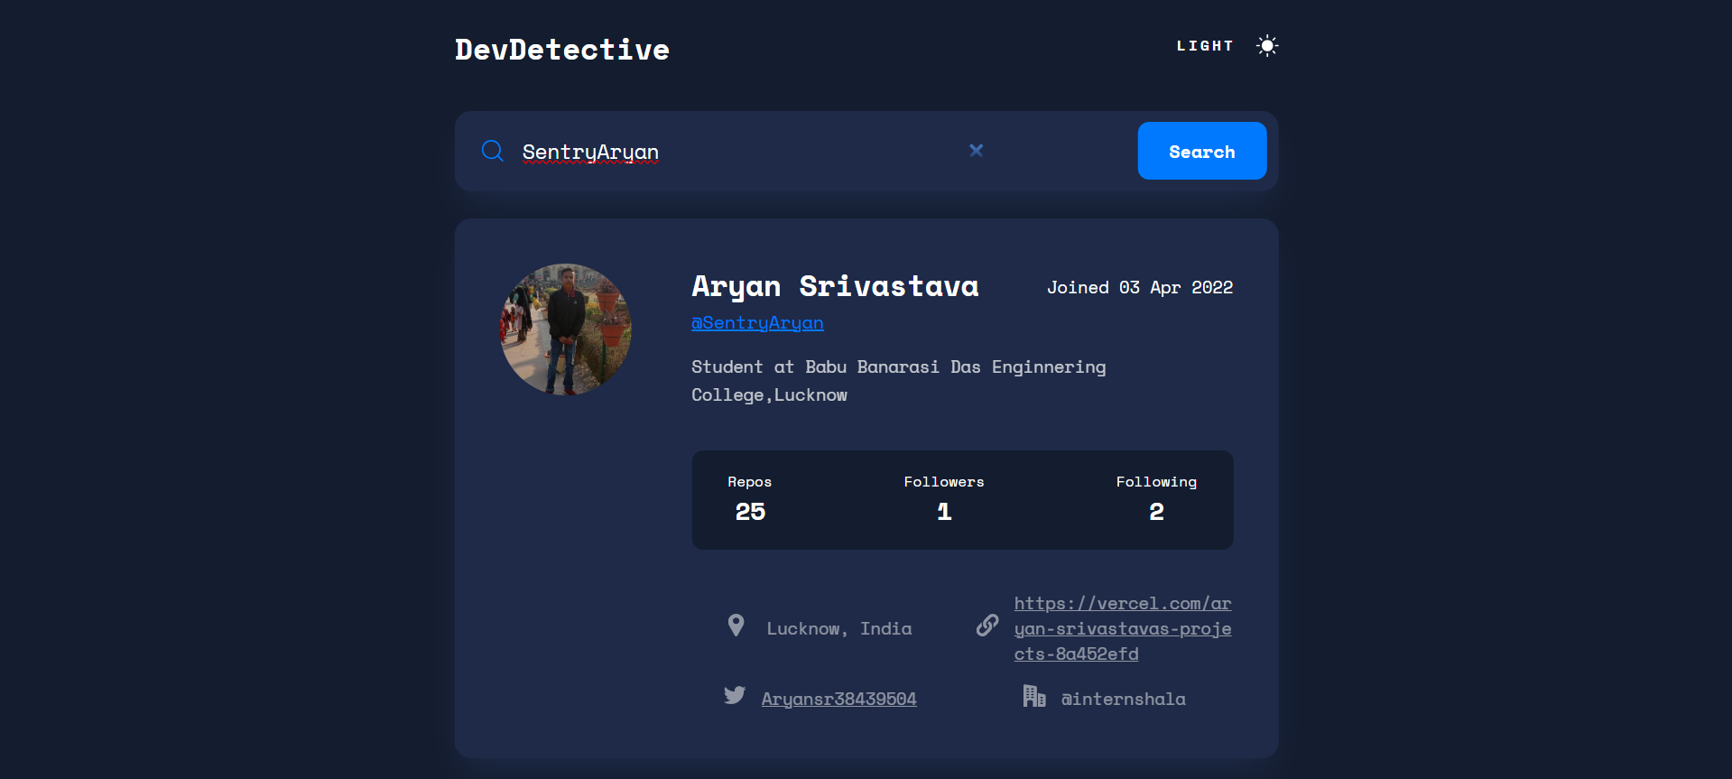Click the Twitter bird icon
1732x779 pixels.
click(x=735, y=695)
